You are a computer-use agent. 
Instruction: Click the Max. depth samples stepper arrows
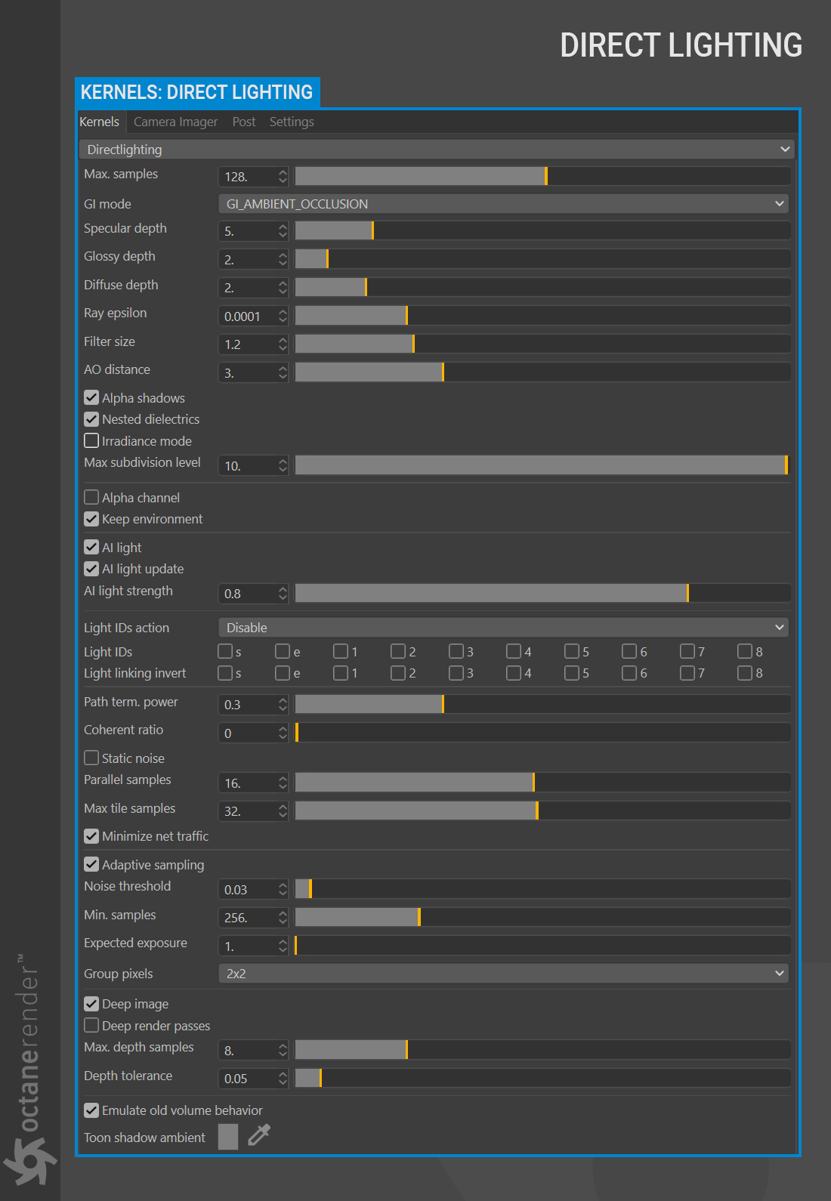(x=283, y=1050)
